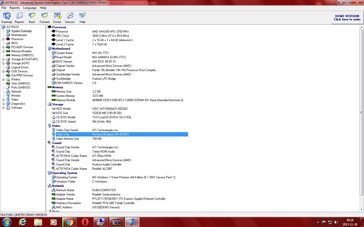Viewport: 364px width, 227px height.
Task: Expand the USB Devices tree node
Action: 4,71
